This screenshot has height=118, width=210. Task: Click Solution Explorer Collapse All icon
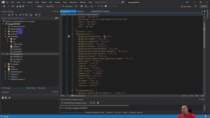pyautogui.click(x=23, y=15)
